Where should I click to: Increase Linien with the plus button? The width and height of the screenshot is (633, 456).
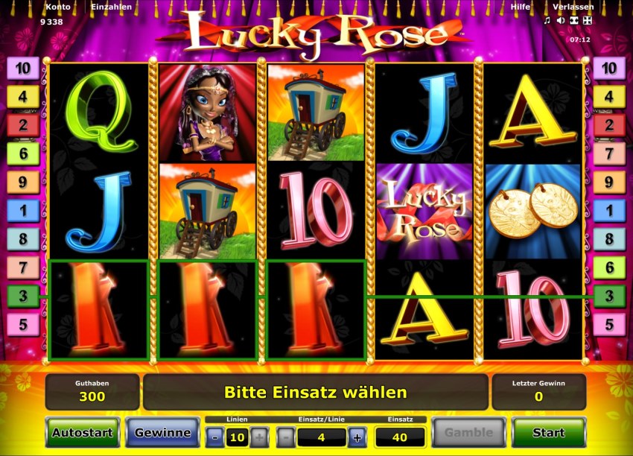coord(259,437)
